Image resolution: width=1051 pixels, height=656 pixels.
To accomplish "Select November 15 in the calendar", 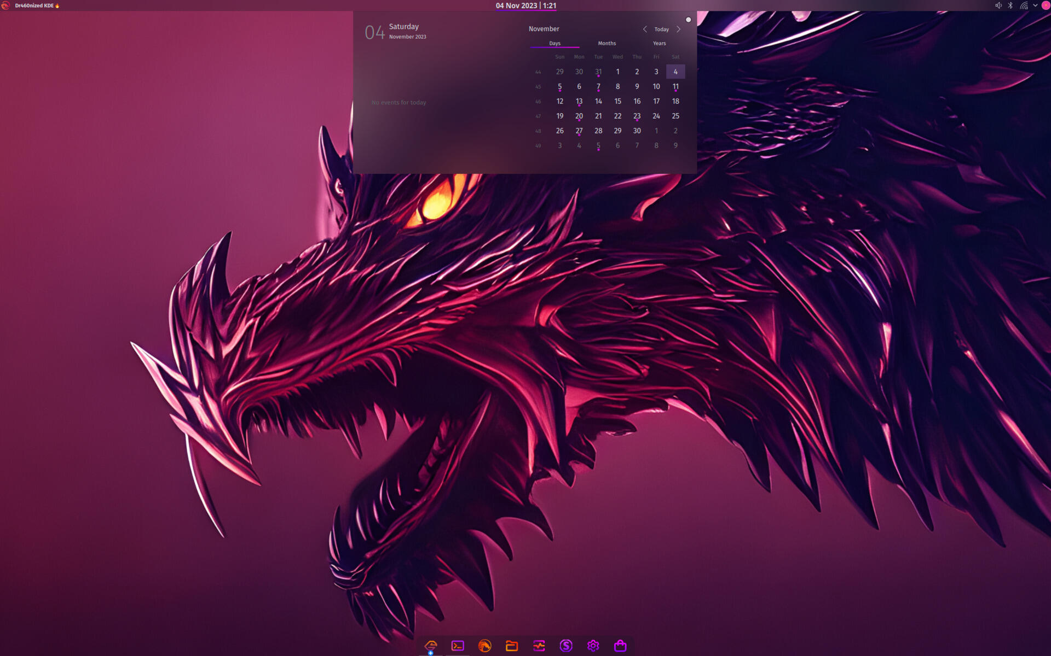I will pos(617,101).
